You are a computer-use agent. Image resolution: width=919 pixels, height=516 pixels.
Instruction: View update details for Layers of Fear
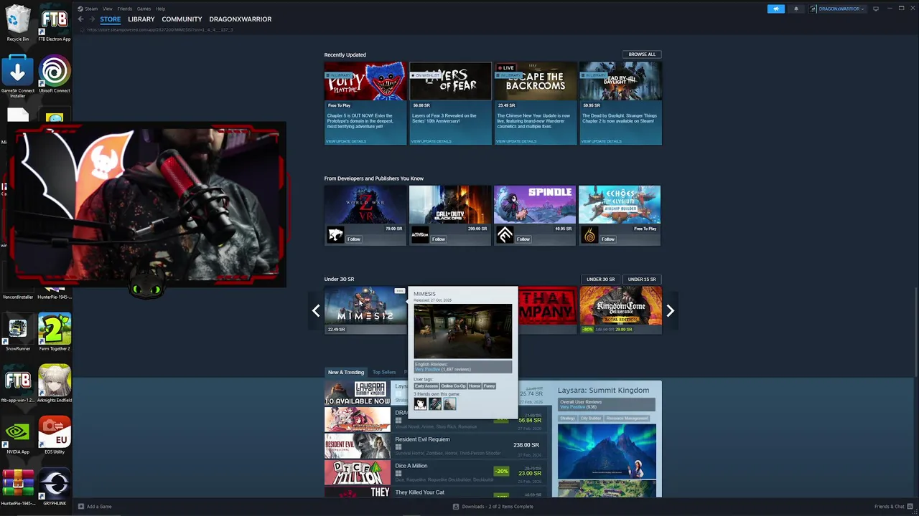[x=431, y=141]
